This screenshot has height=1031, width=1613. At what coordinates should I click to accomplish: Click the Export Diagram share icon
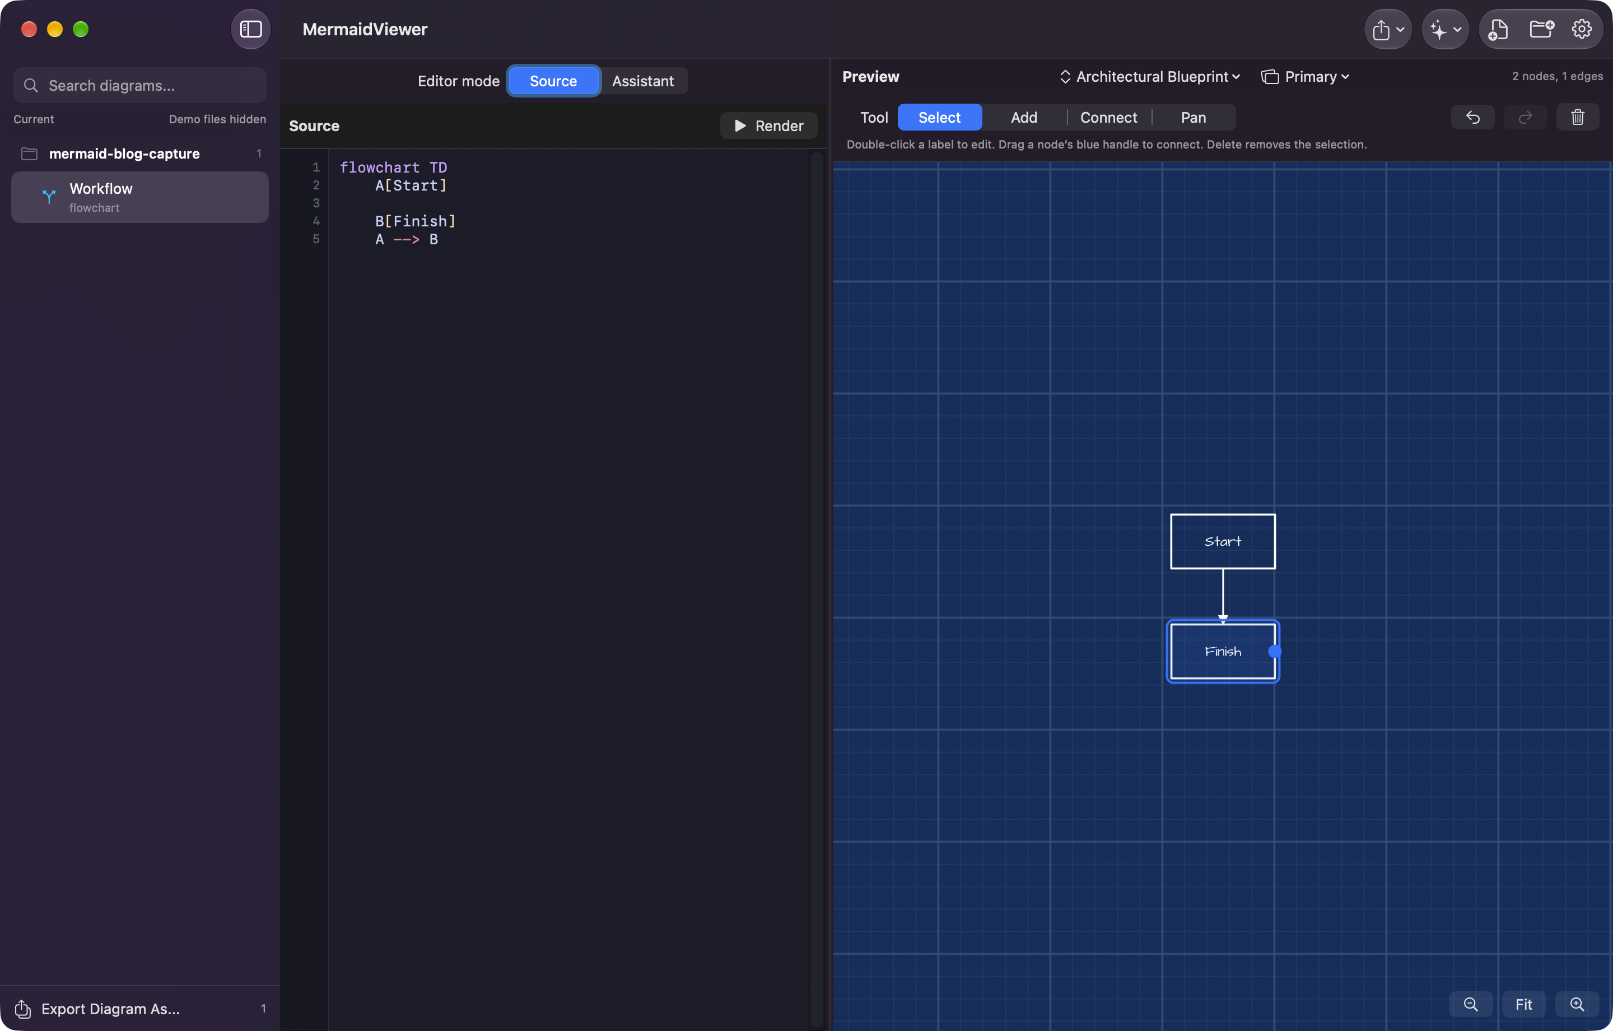23,1008
